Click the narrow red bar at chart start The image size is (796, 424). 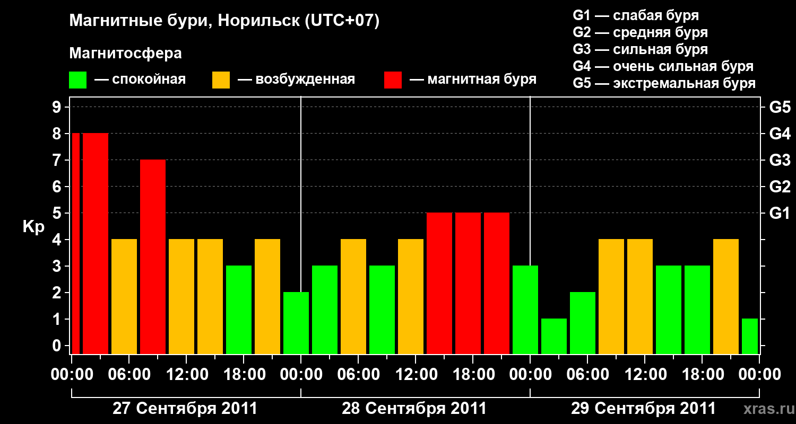point(76,244)
